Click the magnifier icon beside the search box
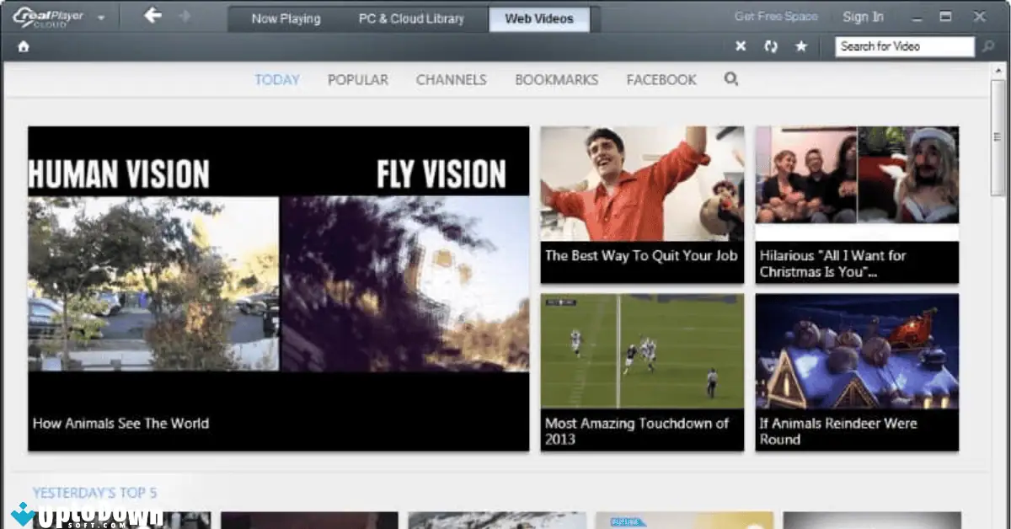Screen dimensions: 1011x529 coord(987,46)
